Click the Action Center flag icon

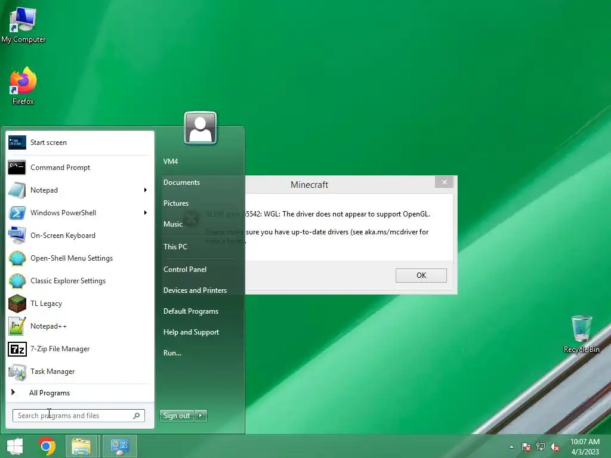526,447
